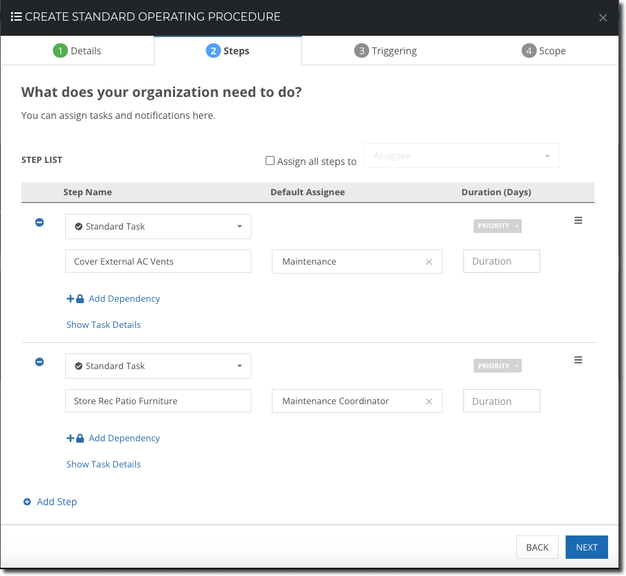Switch to the Scope tab
Screen dimensions: 626x576
click(x=543, y=50)
